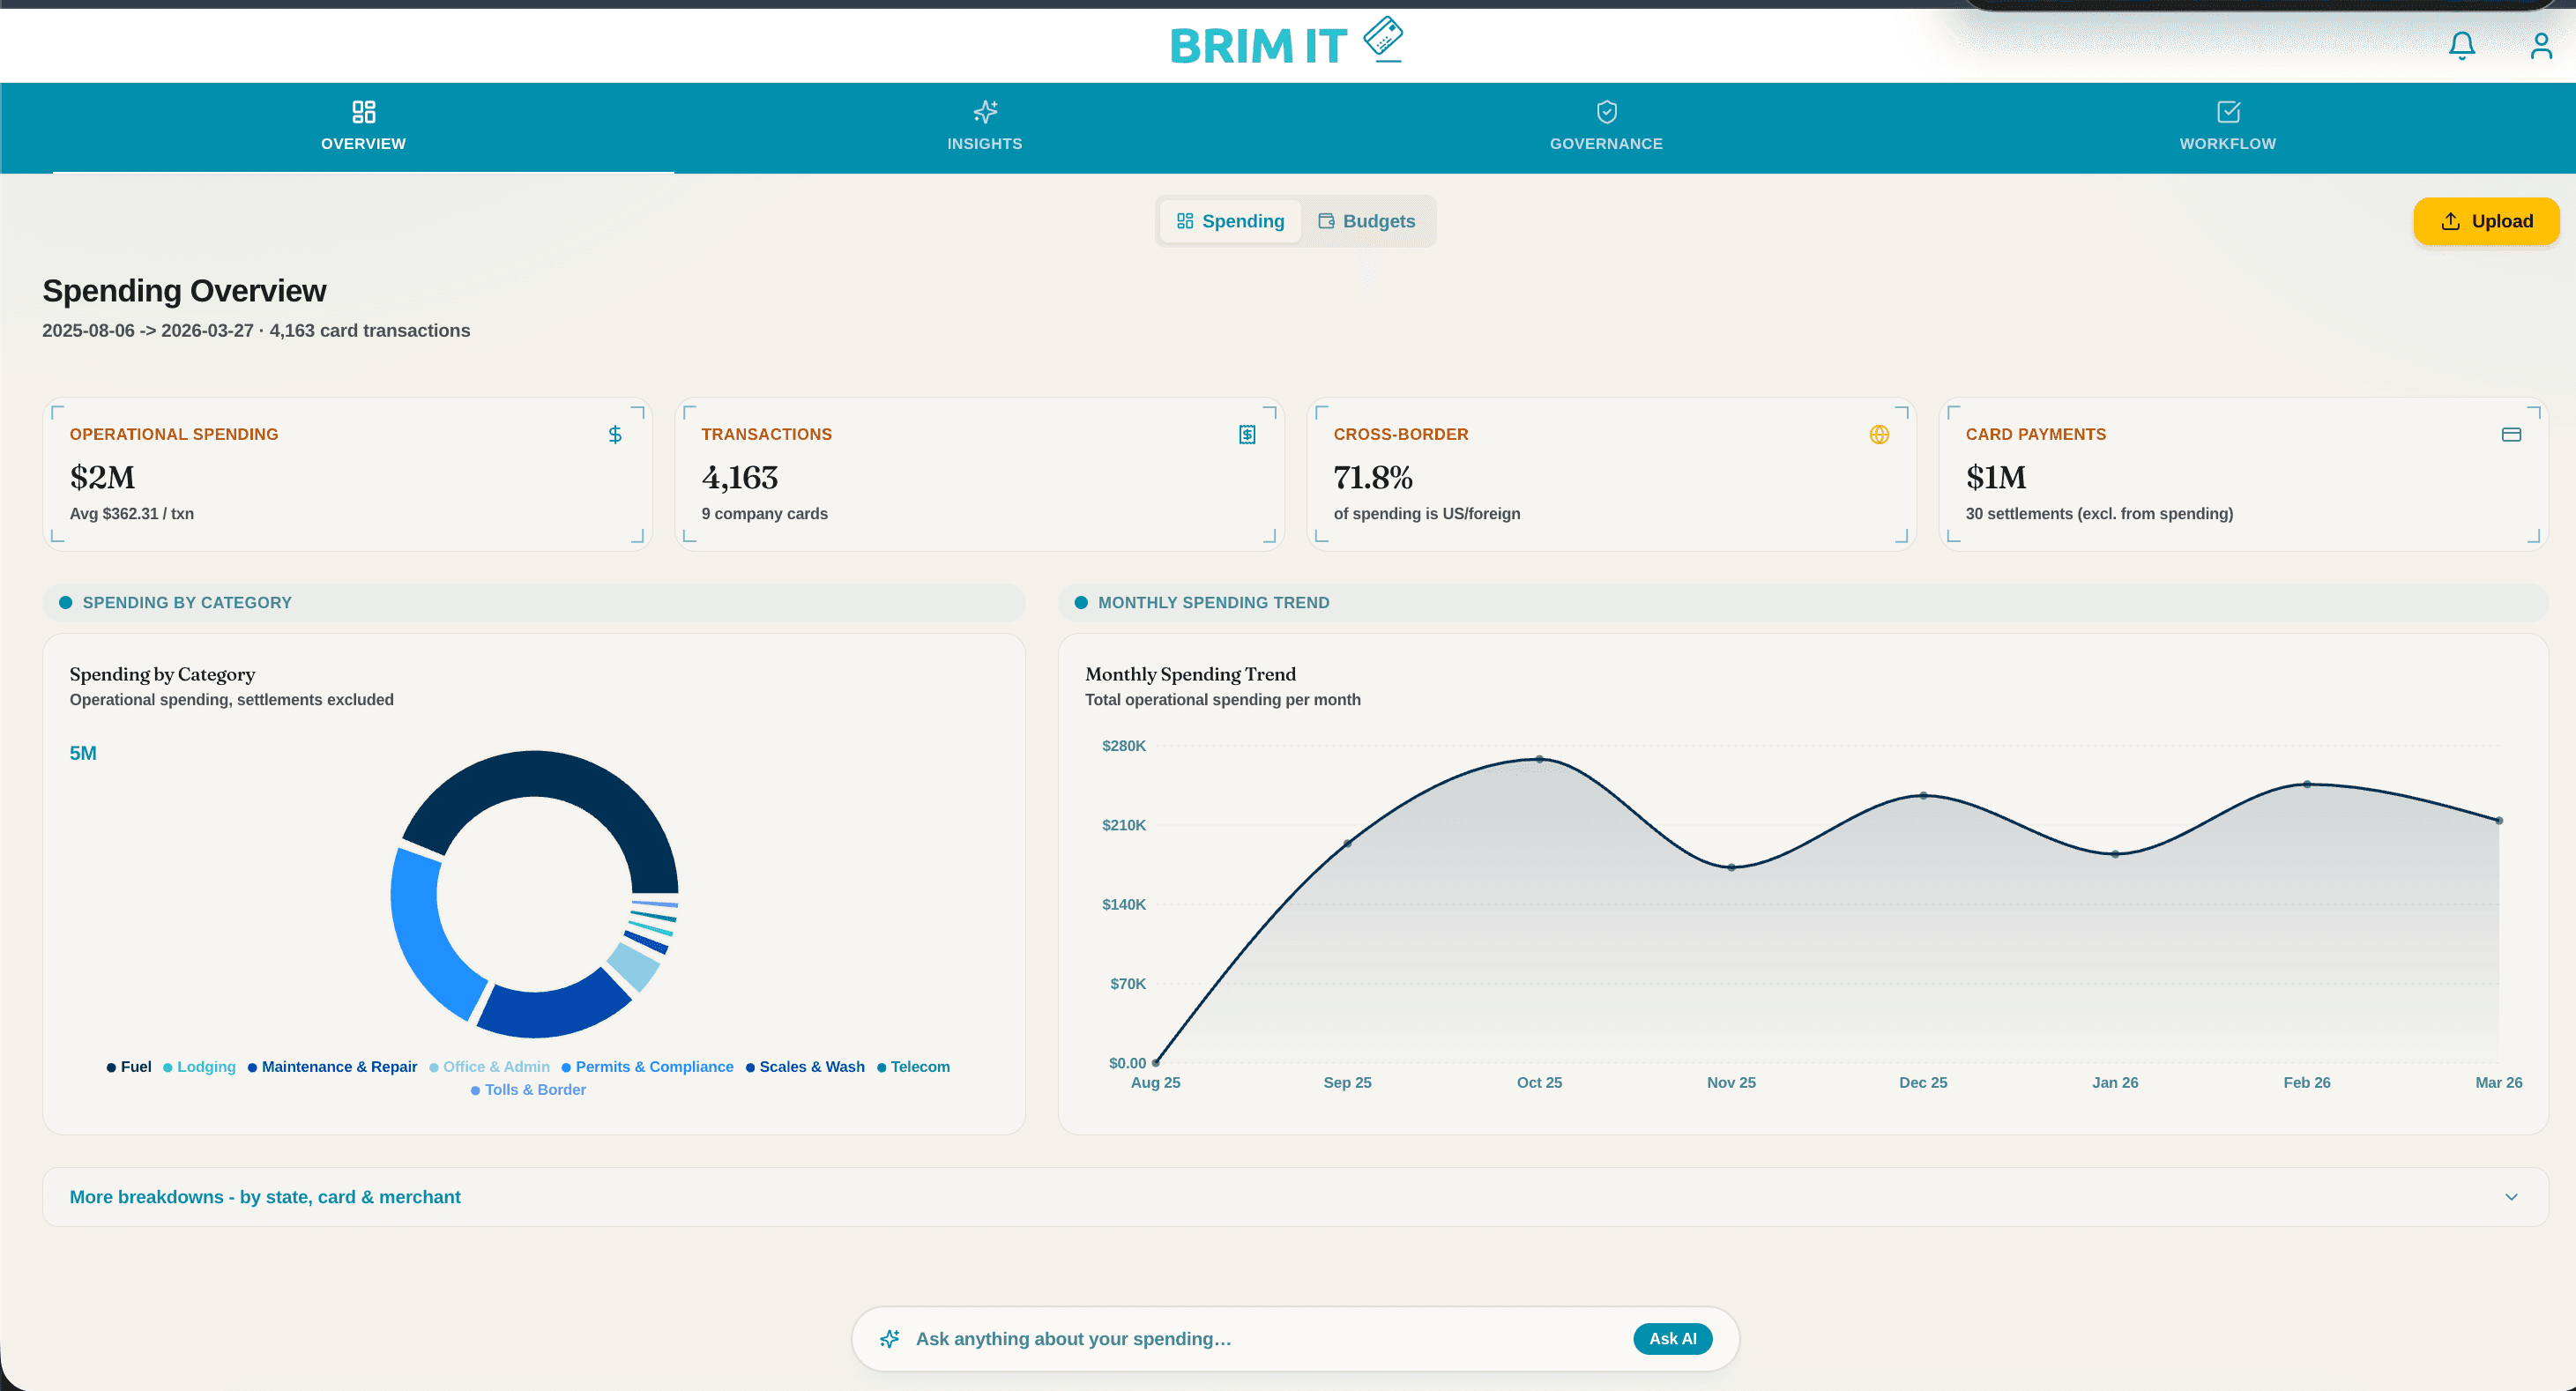Open More breakdowns by state, card & merchant
The image size is (2576, 1391).
[x=1295, y=1197]
